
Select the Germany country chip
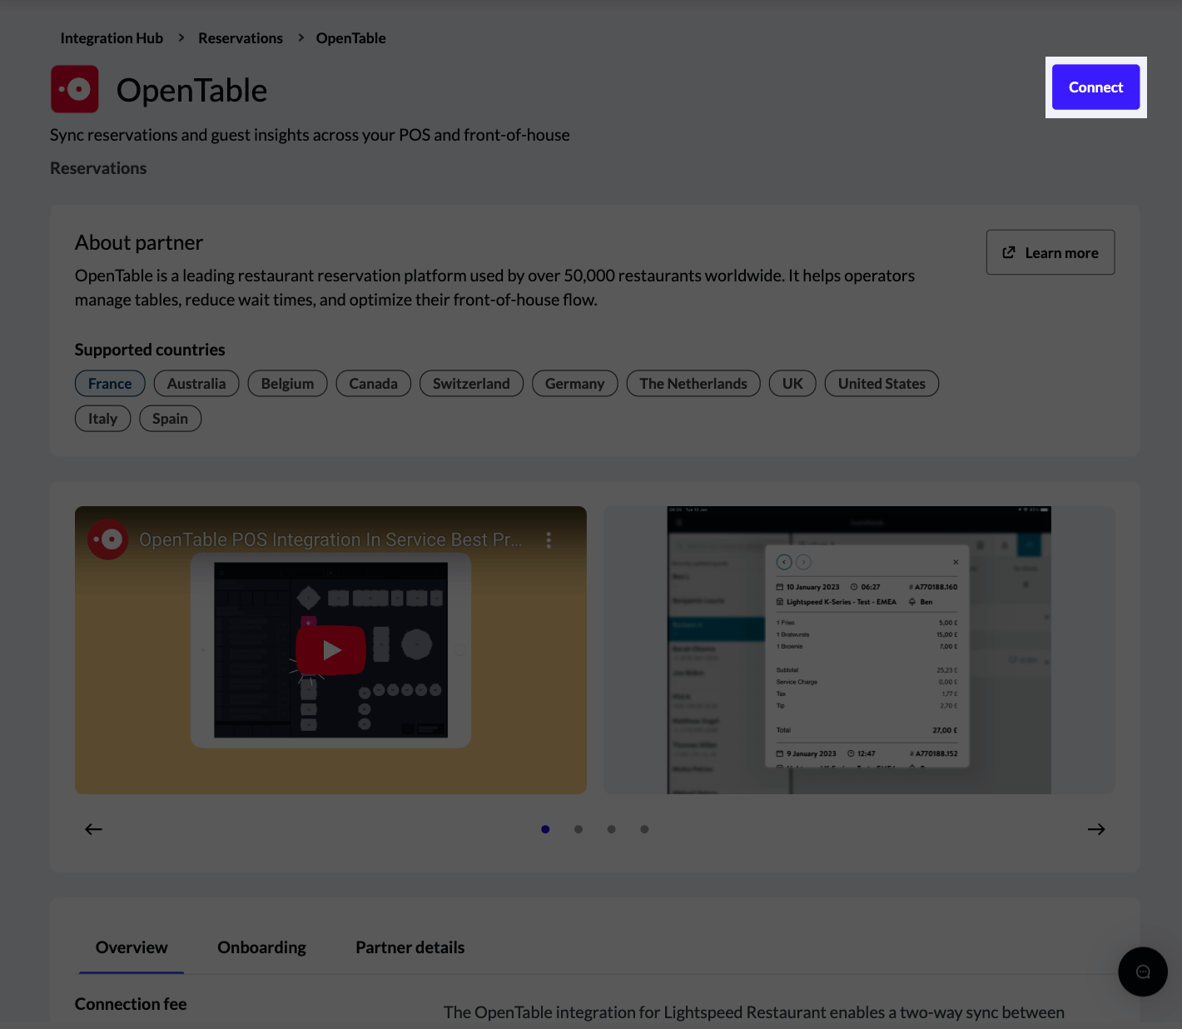(574, 383)
